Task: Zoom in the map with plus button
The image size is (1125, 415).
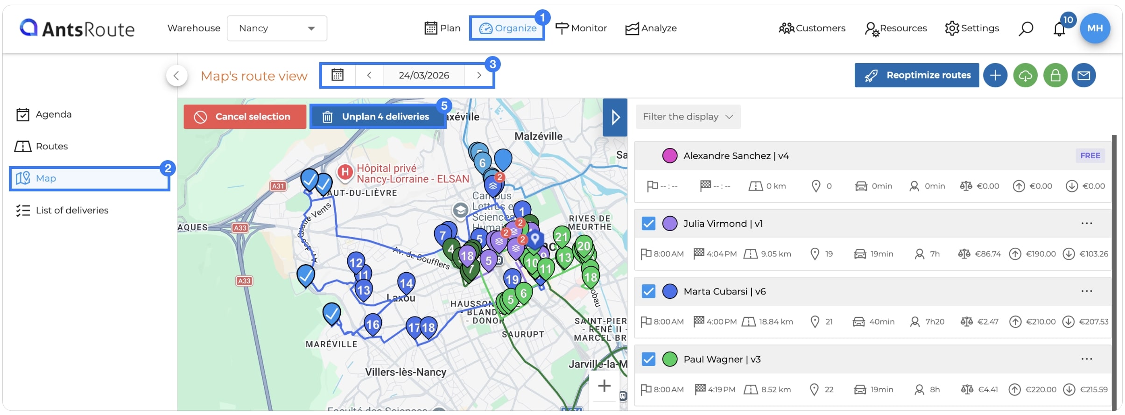Action: click(604, 386)
